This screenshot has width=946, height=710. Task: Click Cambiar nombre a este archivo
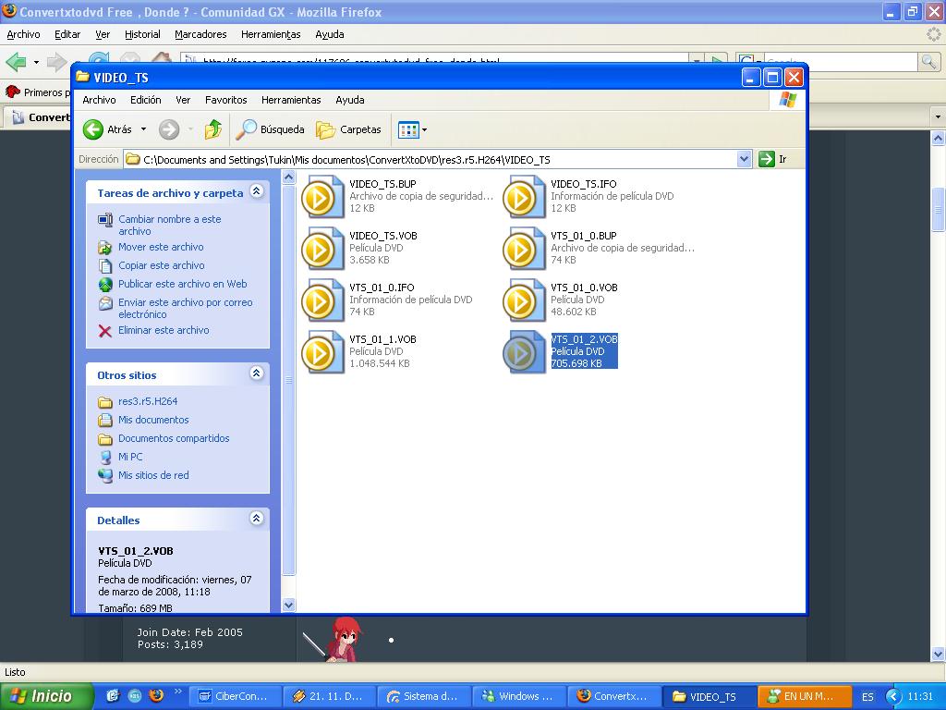point(170,226)
